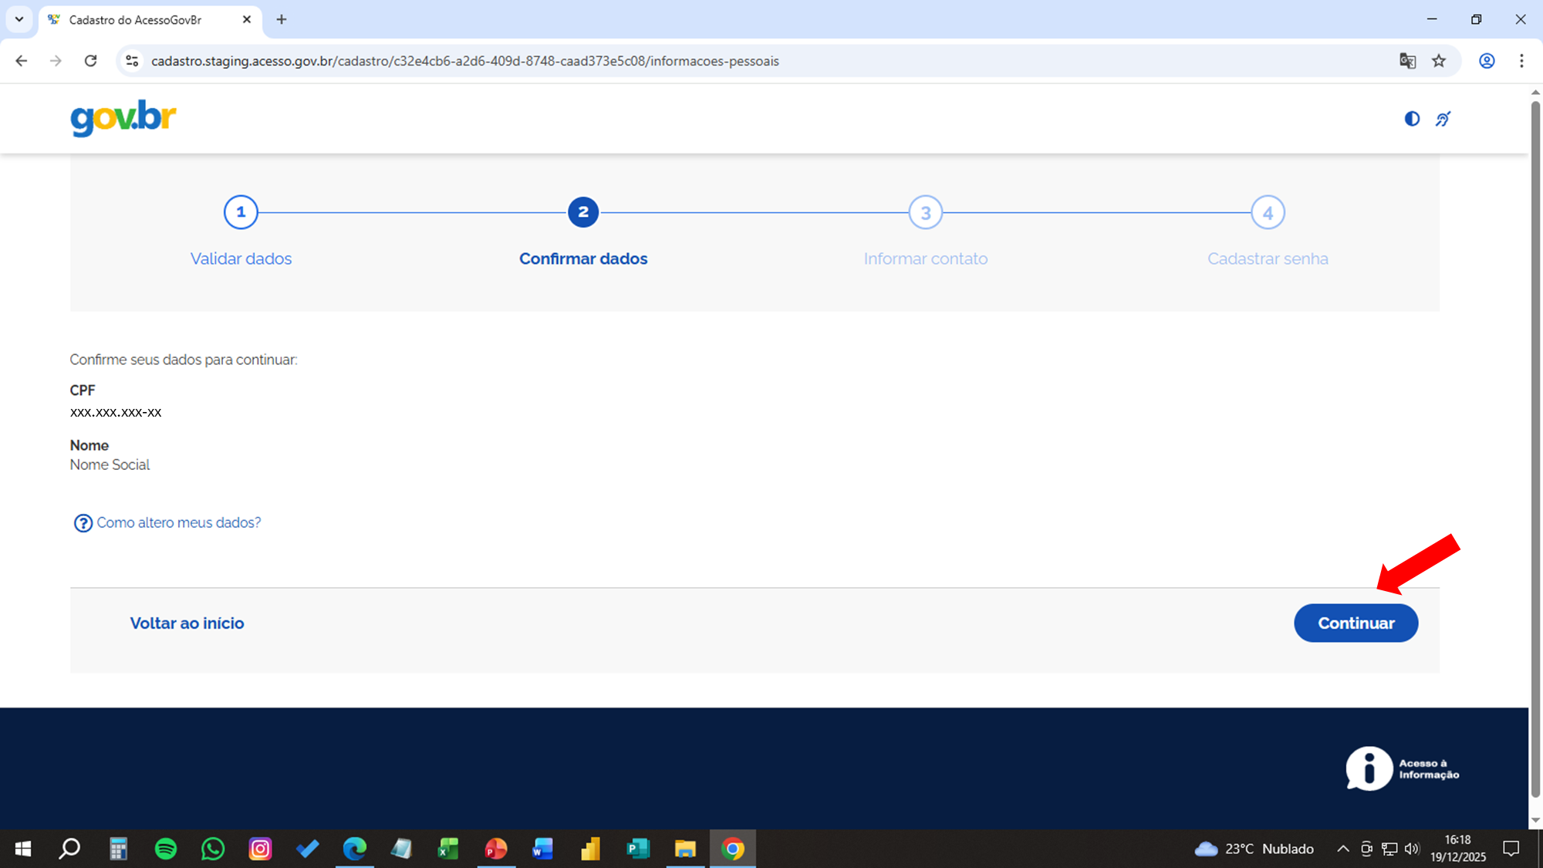The width and height of the screenshot is (1543, 868).
Task: Open VLibras sign language accessibility icon
Action: 1443,119
